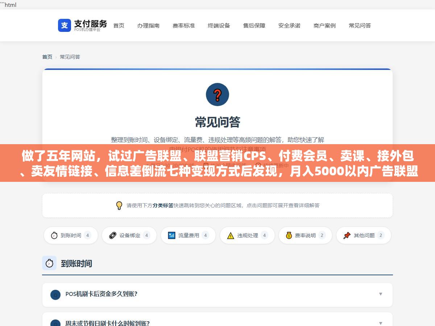Click count badge 4 on 到账时间 tag
Image resolution: width=435 pixels, height=326 pixels.
(87, 235)
